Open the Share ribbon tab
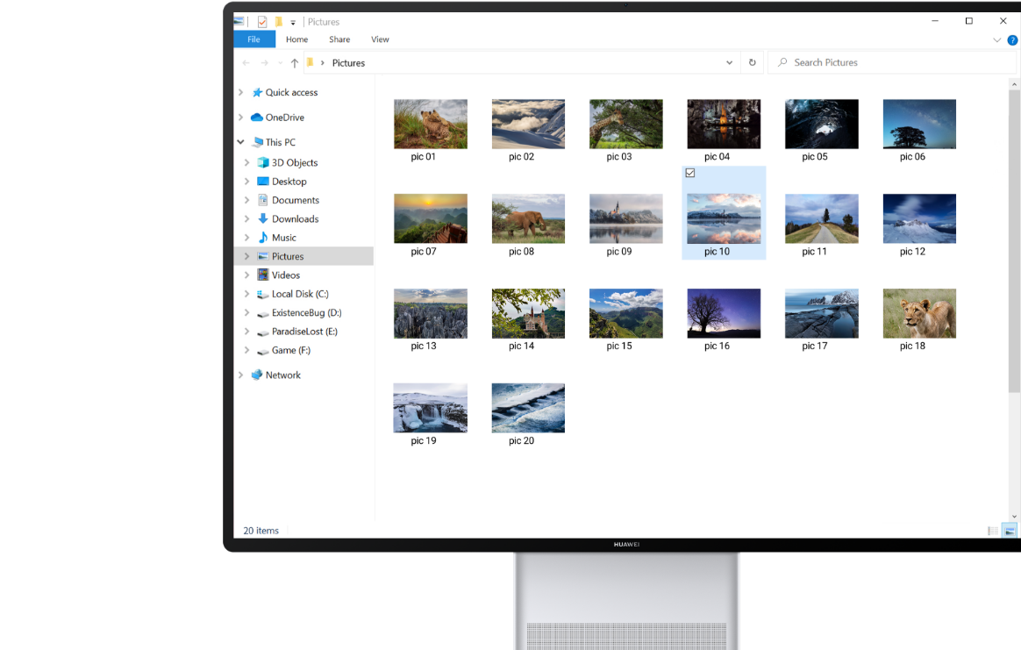This screenshot has height=650, width=1021. [x=339, y=39]
